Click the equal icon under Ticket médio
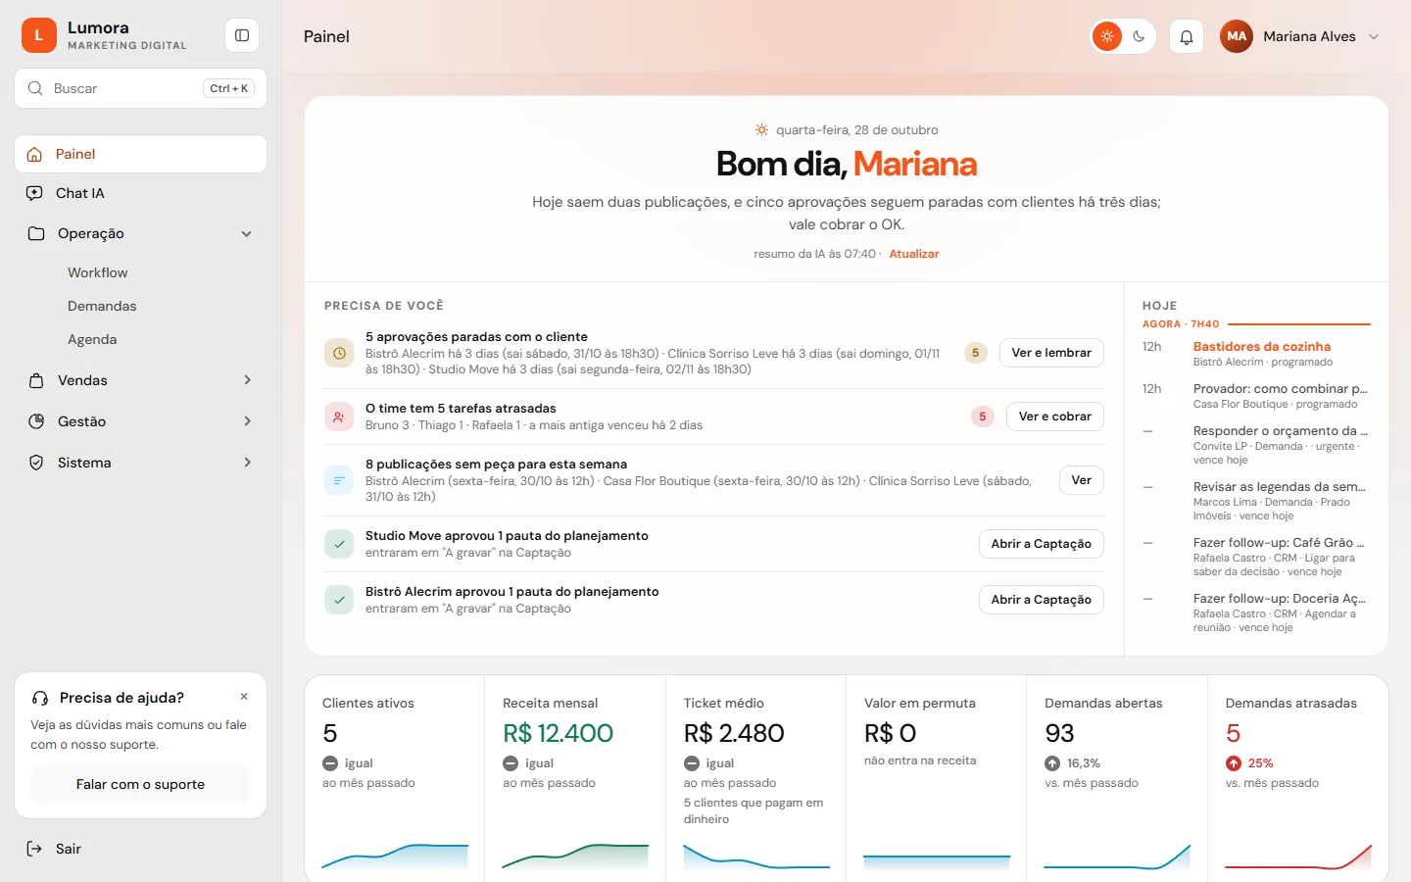This screenshot has width=1411, height=882. 692,763
